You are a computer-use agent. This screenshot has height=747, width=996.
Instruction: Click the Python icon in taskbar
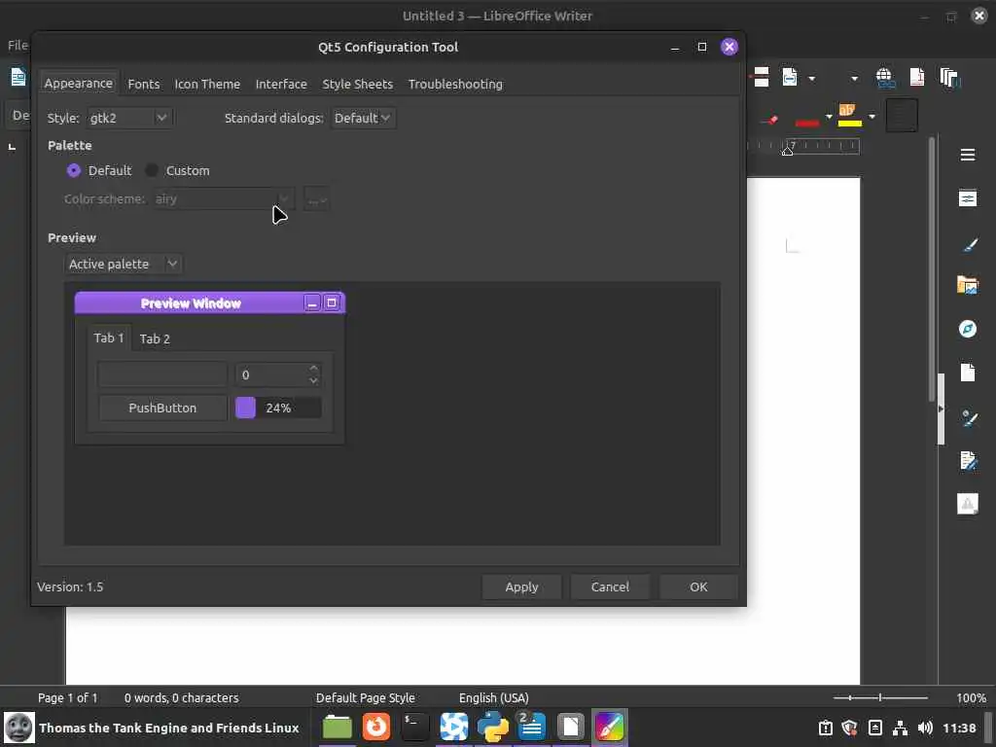pos(493,728)
